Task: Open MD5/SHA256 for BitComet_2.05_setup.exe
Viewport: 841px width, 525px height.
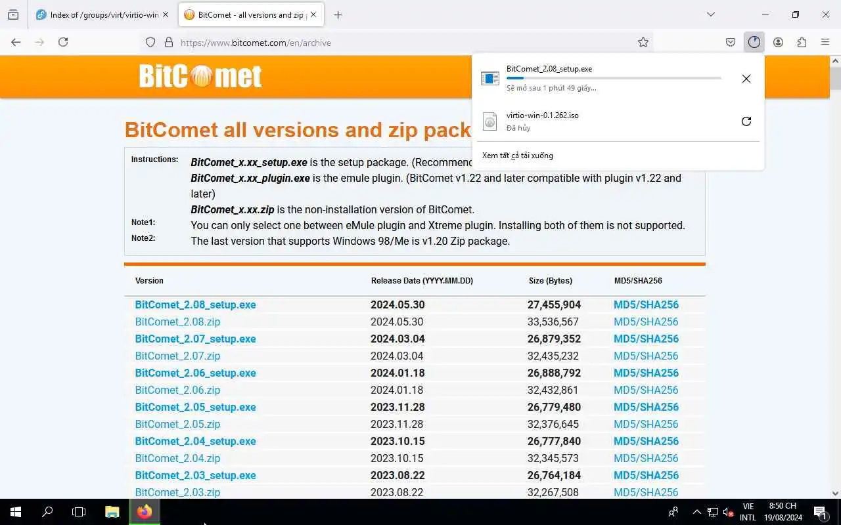Action: pyautogui.click(x=646, y=407)
